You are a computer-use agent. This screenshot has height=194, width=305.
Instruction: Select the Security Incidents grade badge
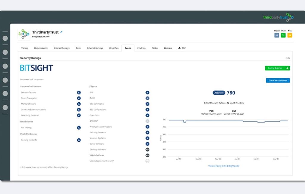click(x=79, y=140)
